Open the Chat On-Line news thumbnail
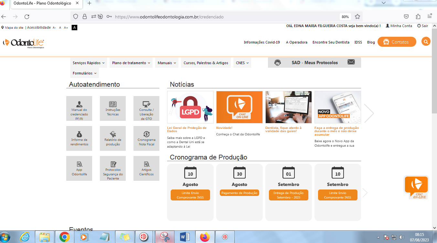The image size is (437, 243). tap(240, 107)
